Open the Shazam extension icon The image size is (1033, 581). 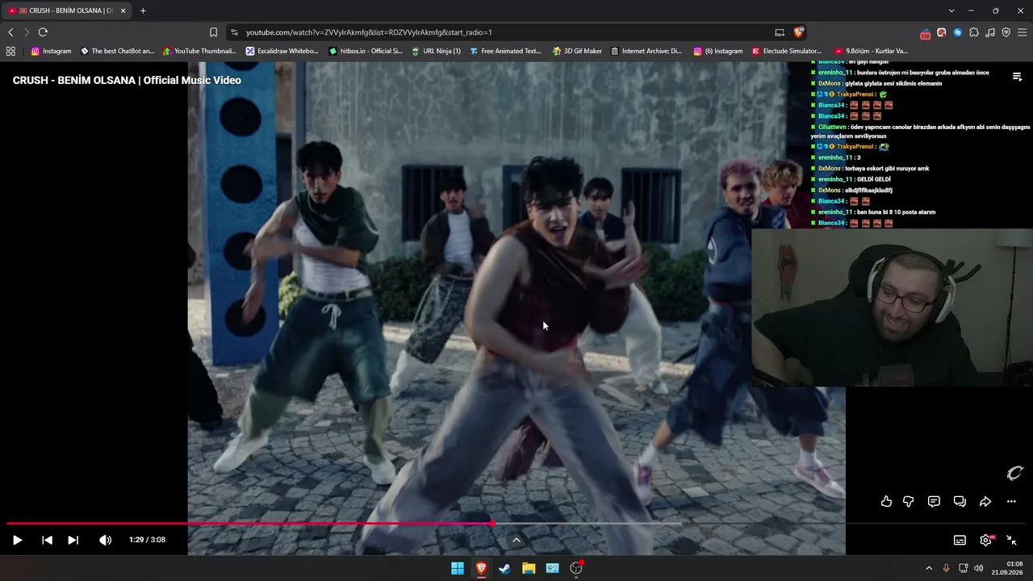[958, 32]
